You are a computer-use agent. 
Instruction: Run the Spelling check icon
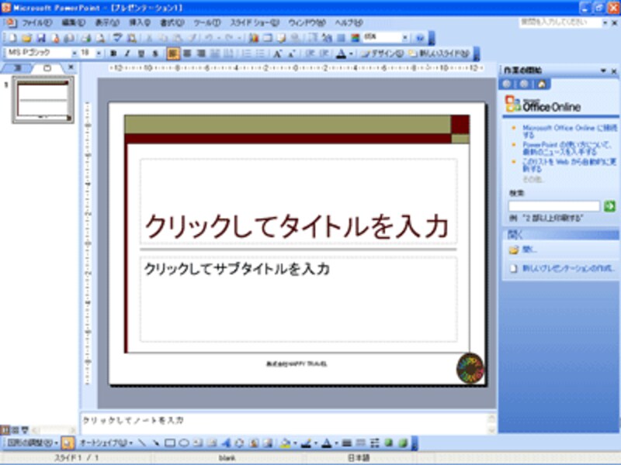coord(117,38)
